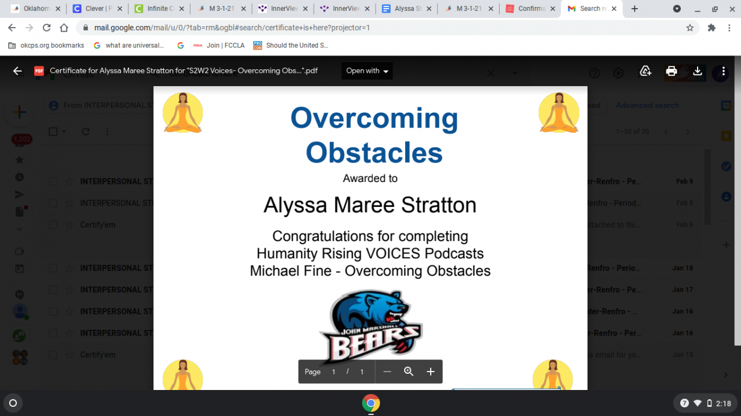Open the PDF viewer more options menu
The width and height of the screenshot is (741, 416).
click(x=724, y=71)
